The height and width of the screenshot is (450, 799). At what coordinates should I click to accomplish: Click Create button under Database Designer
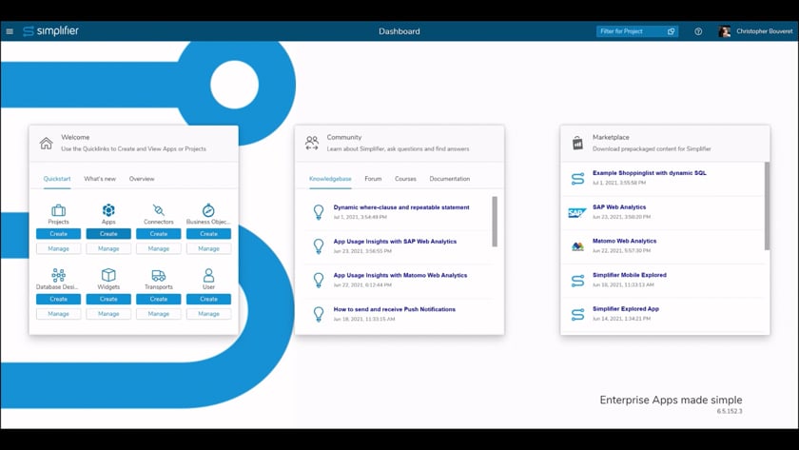tap(59, 299)
